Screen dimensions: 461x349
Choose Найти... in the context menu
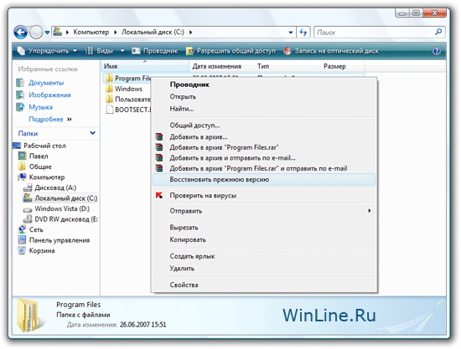(x=264, y=109)
